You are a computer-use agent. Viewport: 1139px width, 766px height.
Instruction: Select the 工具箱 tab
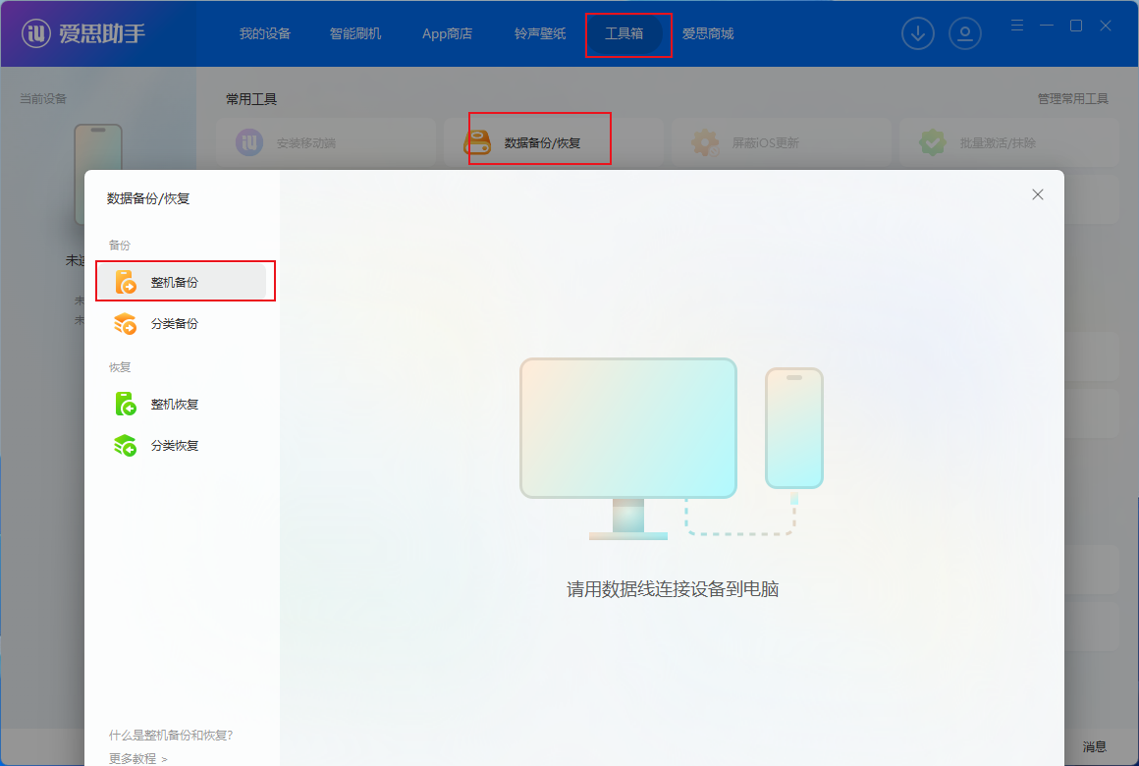[624, 33]
